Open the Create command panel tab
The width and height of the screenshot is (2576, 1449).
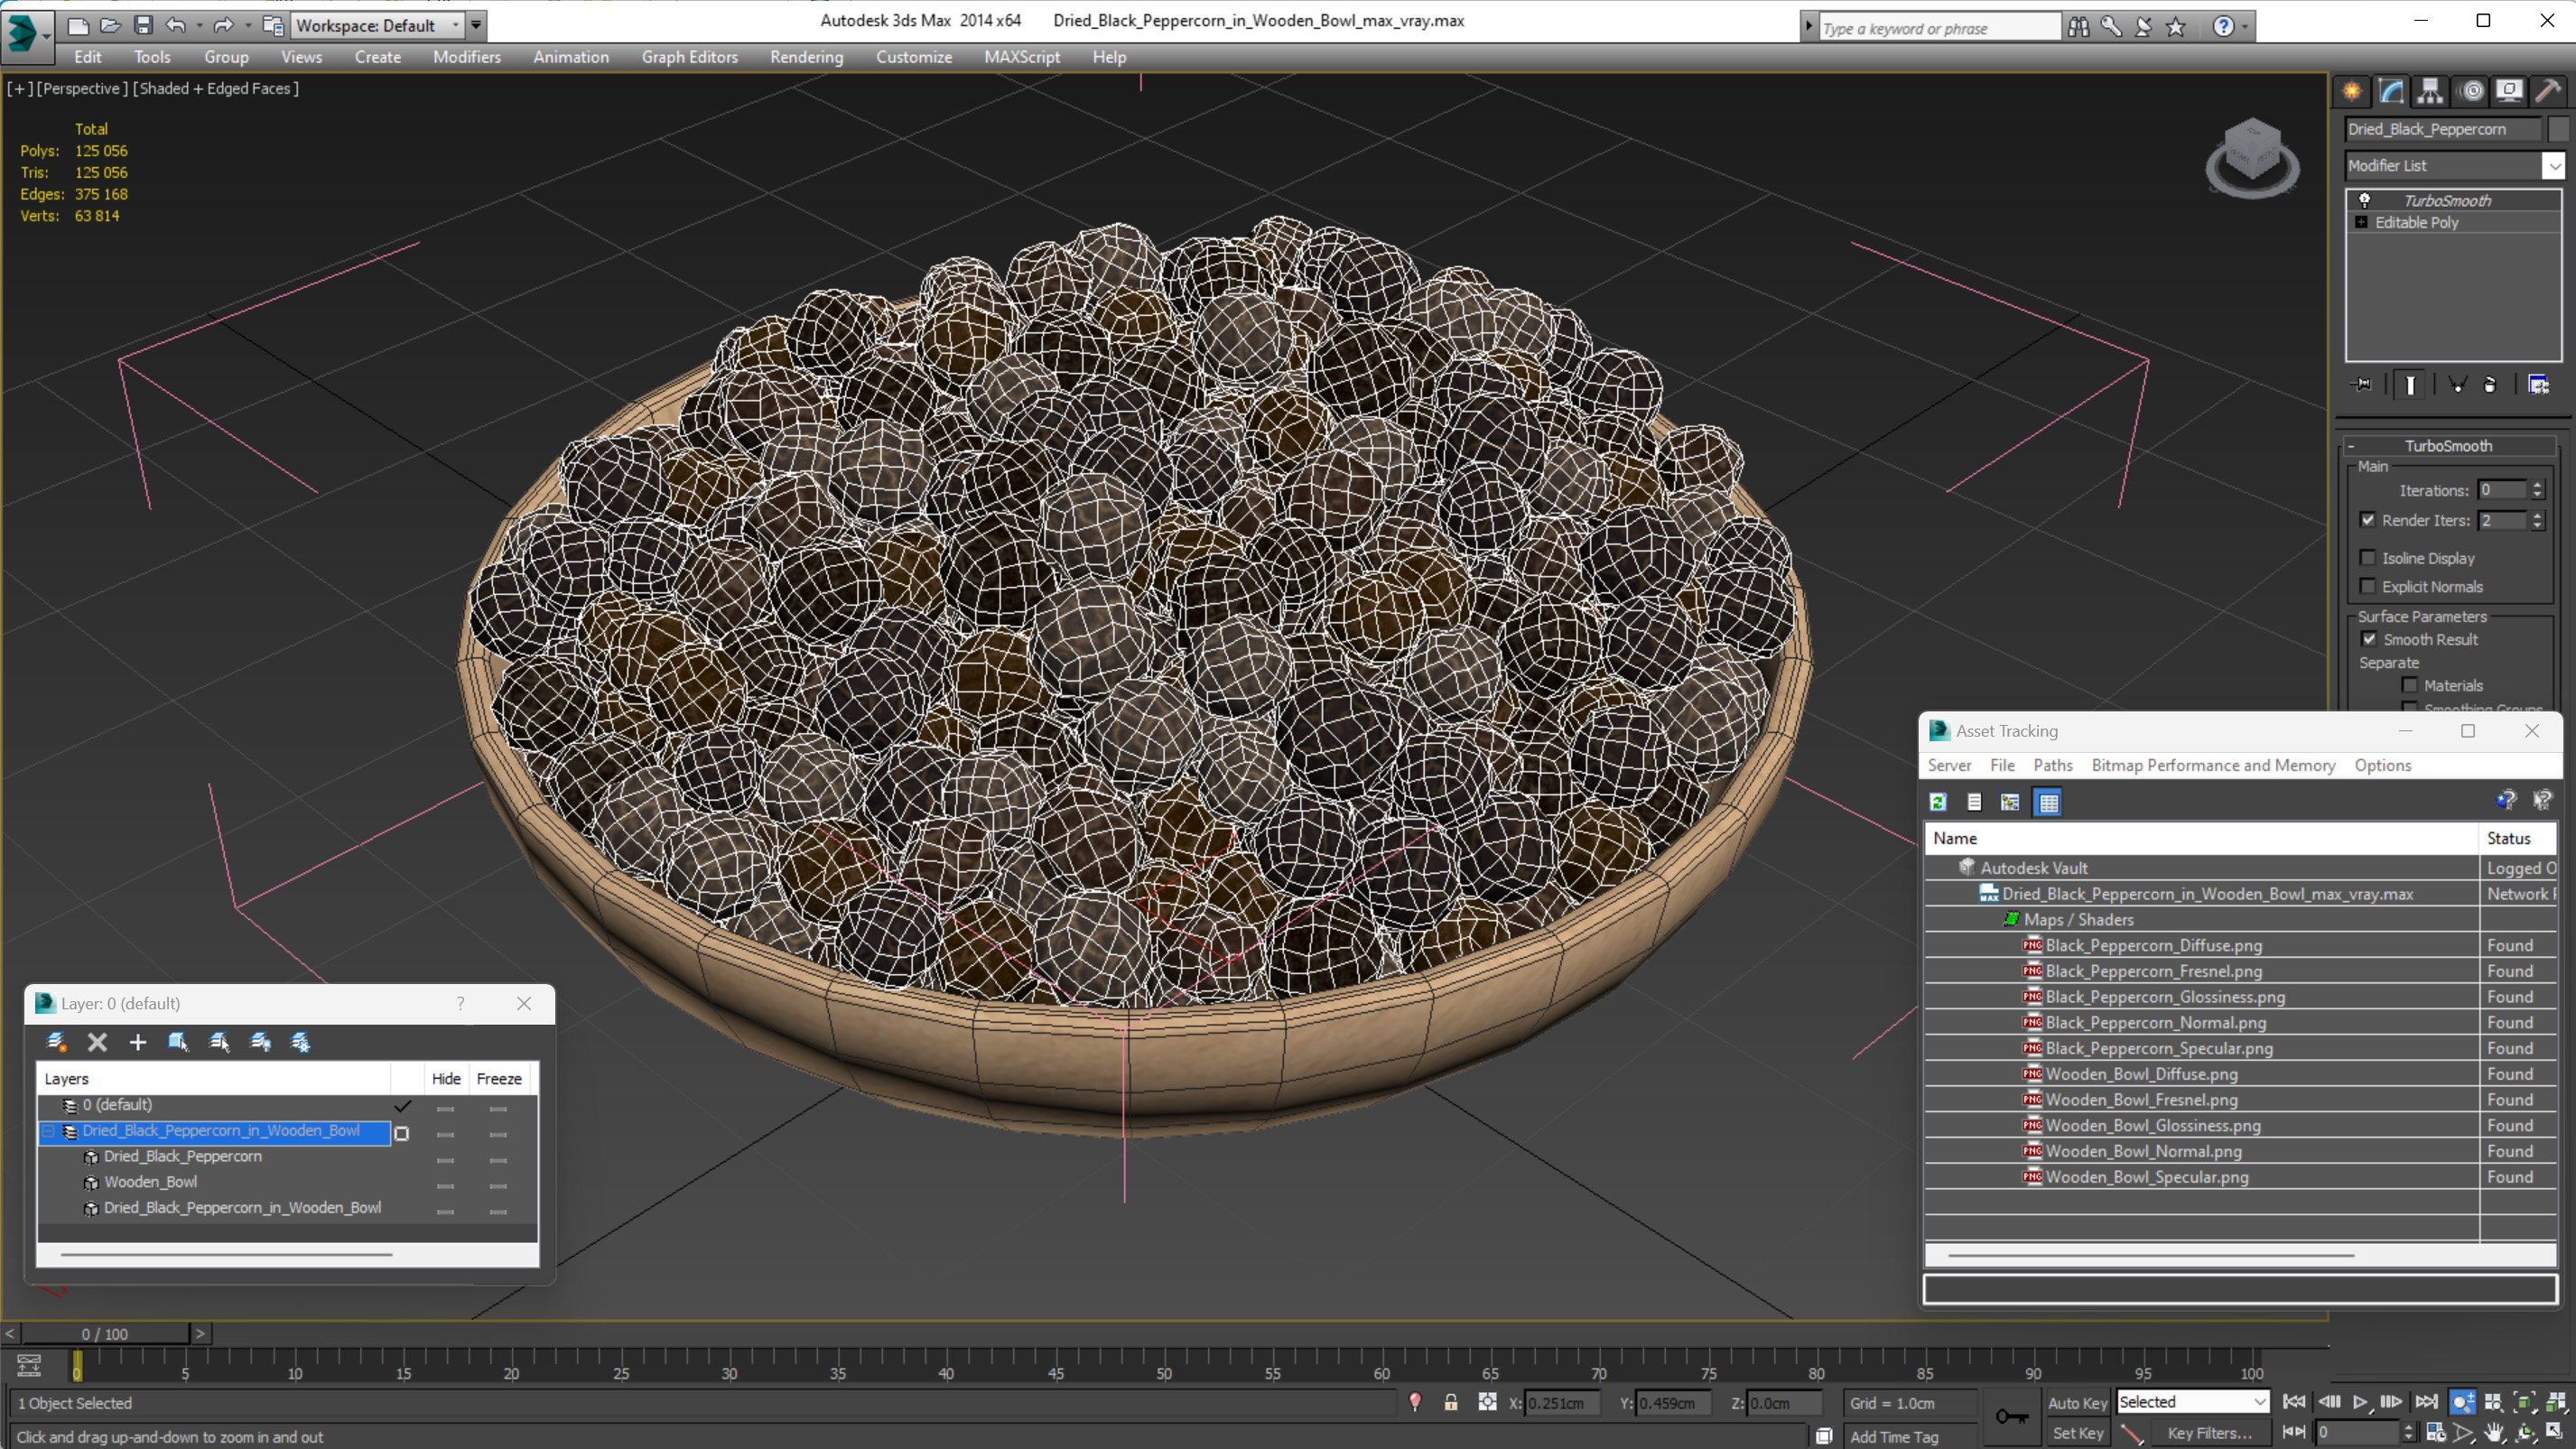coord(2352,91)
